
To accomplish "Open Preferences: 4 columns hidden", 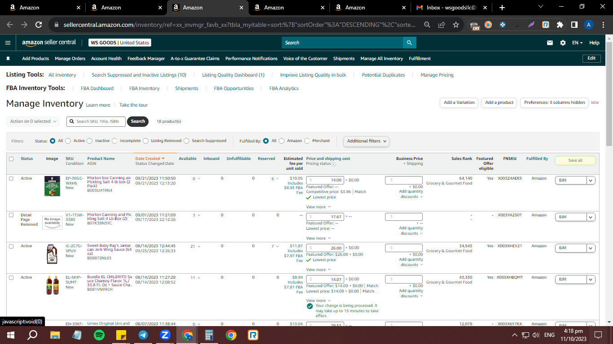I will (554, 103).
